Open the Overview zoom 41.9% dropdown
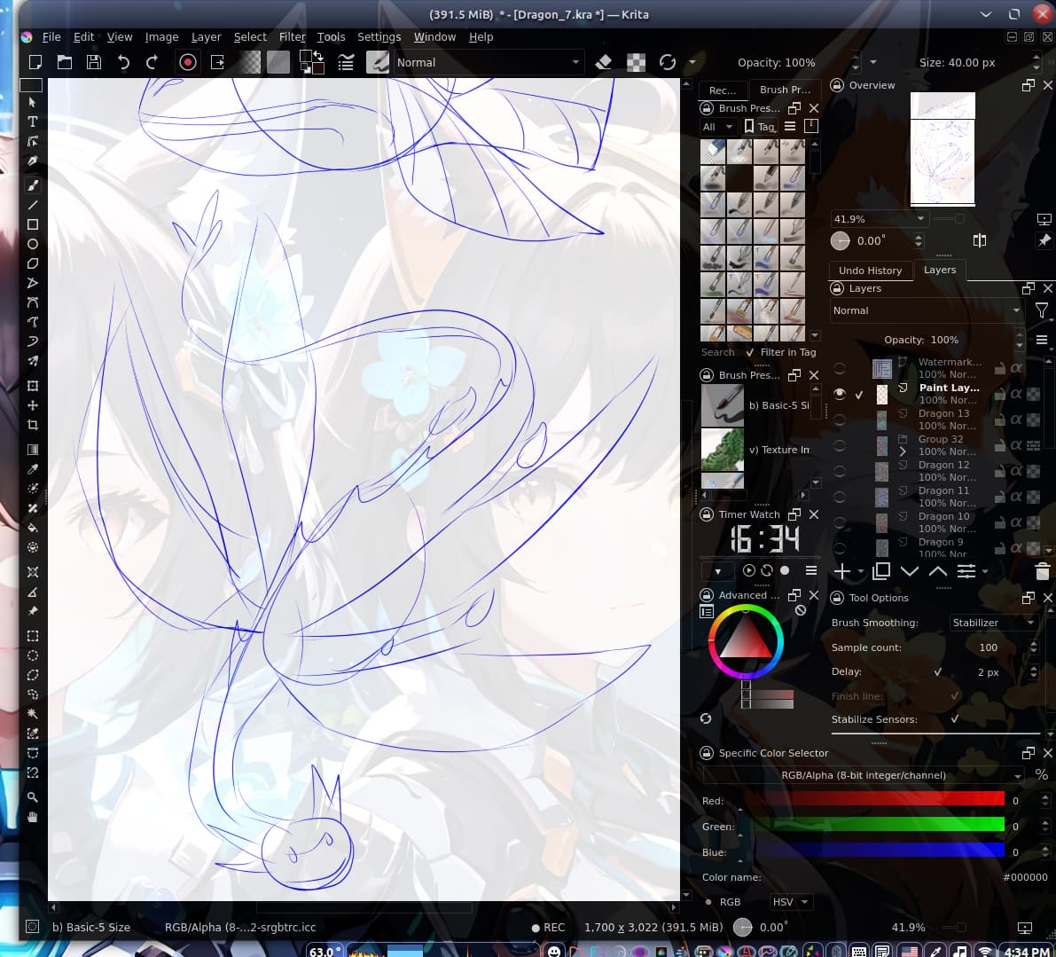This screenshot has width=1056, height=957. pyautogui.click(x=880, y=219)
